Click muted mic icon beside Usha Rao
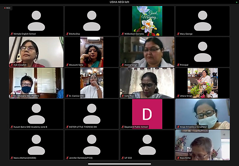Image resolution: width=239 pixels, height=166 pixels. tap(123, 96)
